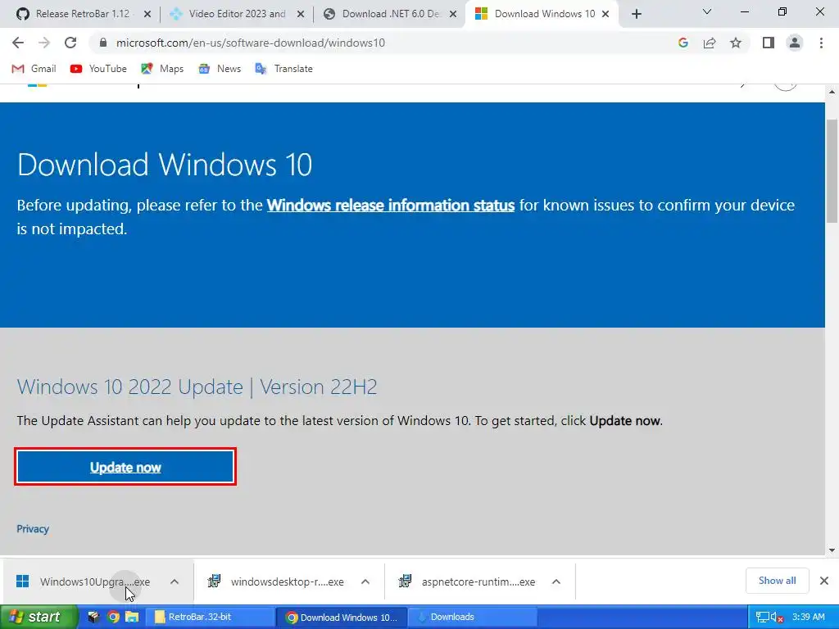The height and width of the screenshot is (629, 839).
Task: Open a new tab with plus button
Action: (x=636, y=14)
